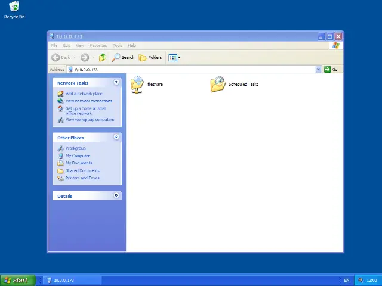Click the Details header text
The width and height of the screenshot is (382, 286).
[x=65, y=196]
